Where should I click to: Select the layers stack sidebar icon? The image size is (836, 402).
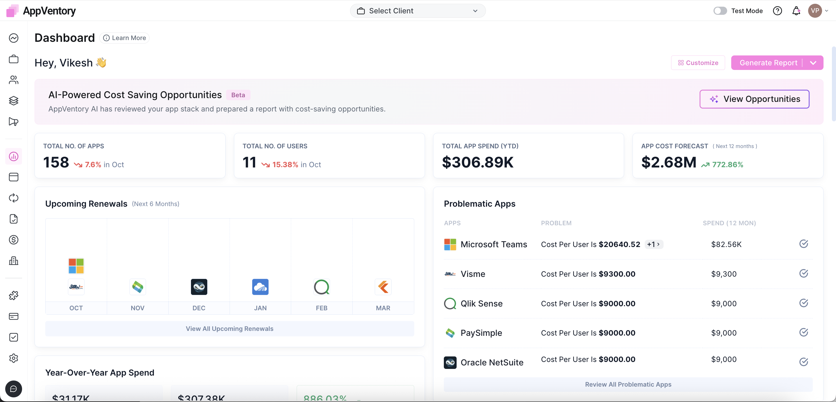pyautogui.click(x=14, y=101)
